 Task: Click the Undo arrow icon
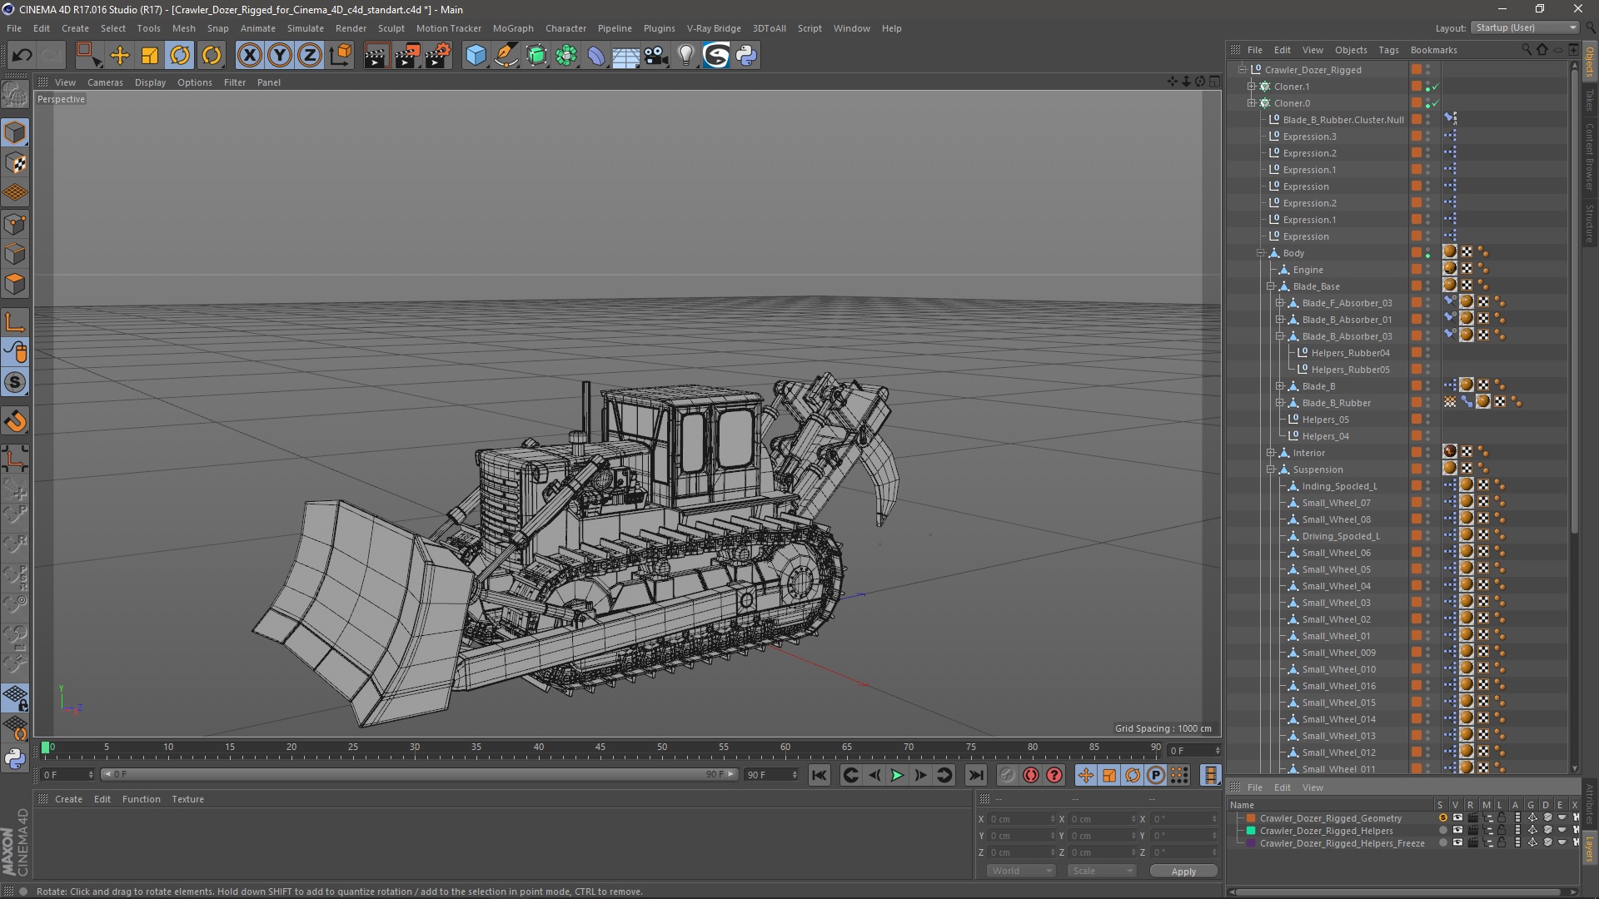(x=22, y=56)
